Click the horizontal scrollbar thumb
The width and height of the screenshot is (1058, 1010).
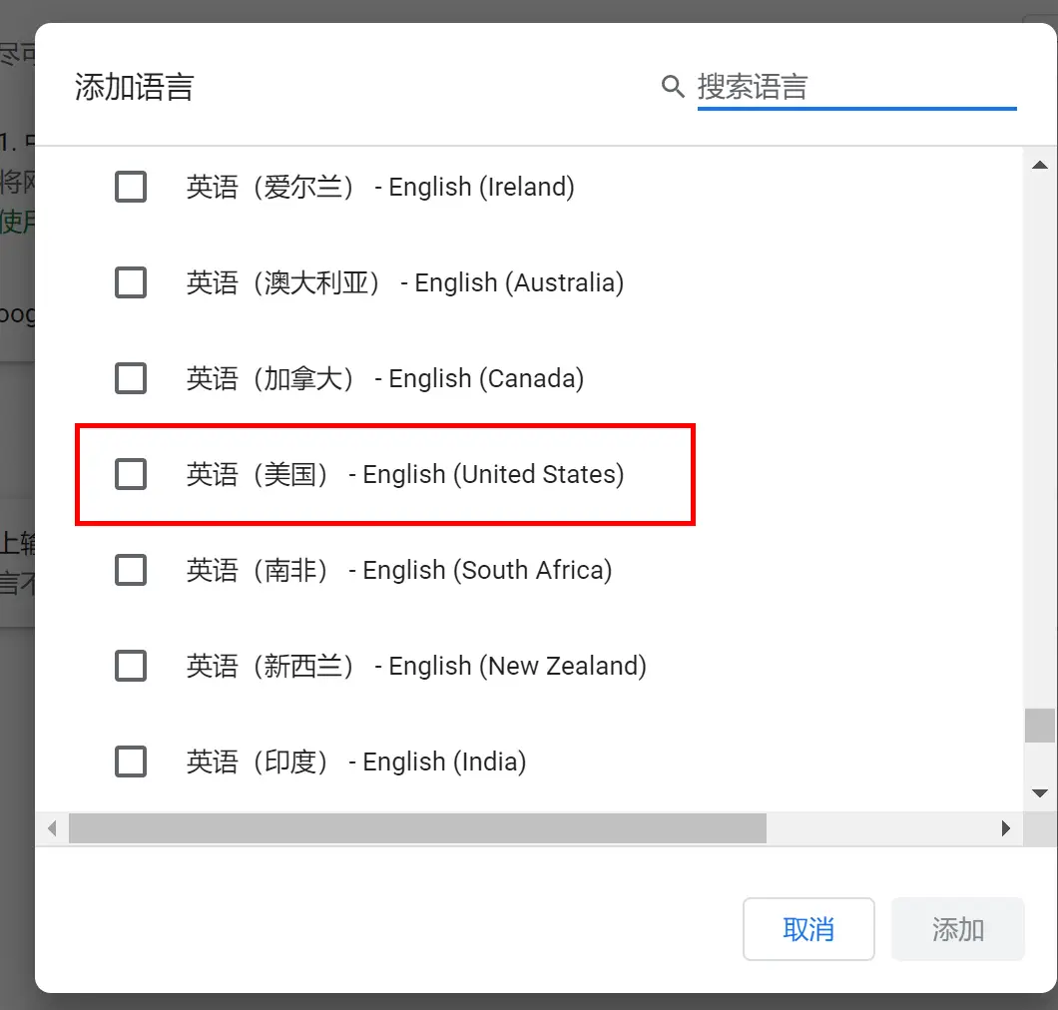[x=417, y=828]
